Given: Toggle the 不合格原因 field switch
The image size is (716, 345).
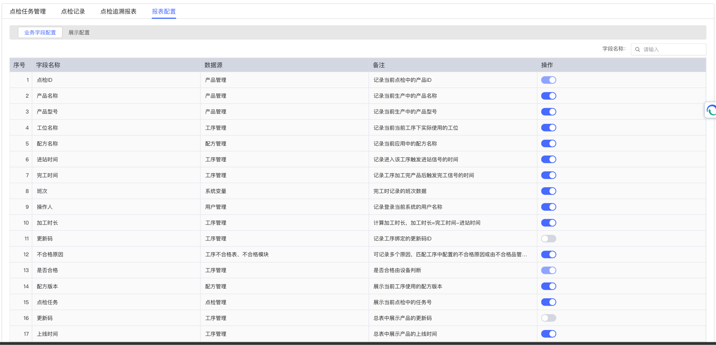Looking at the screenshot, I should (x=548, y=254).
